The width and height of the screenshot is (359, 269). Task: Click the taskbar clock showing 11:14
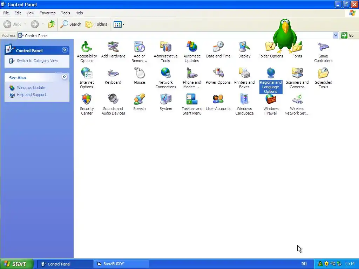click(x=350, y=264)
